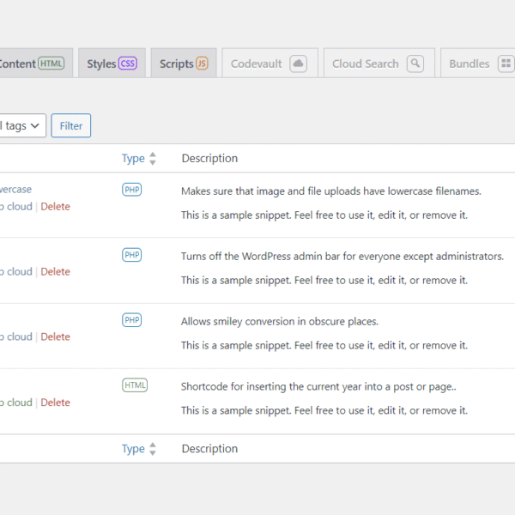This screenshot has width=515, height=515.
Task: Delete the admin bar snippet
Action: [55, 272]
